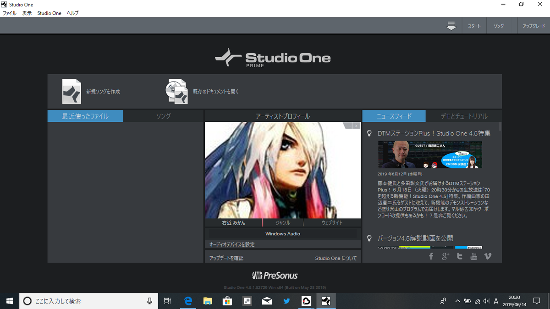Click lightbulb icon beside バージョン4.5解説動画 headline
Screen dimensions: 550x309
pos(369,238)
